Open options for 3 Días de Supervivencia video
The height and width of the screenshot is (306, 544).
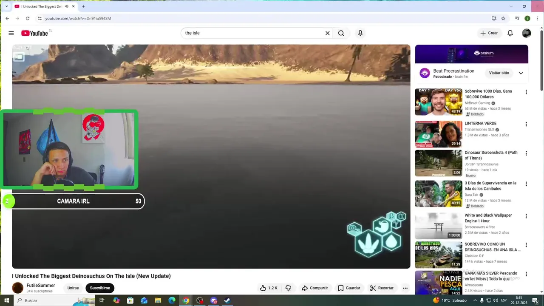click(526, 184)
